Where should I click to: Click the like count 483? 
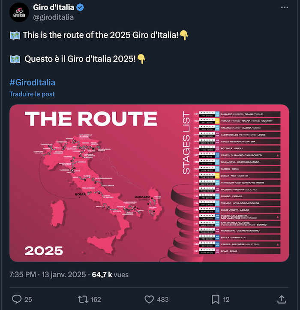click(x=162, y=299)
